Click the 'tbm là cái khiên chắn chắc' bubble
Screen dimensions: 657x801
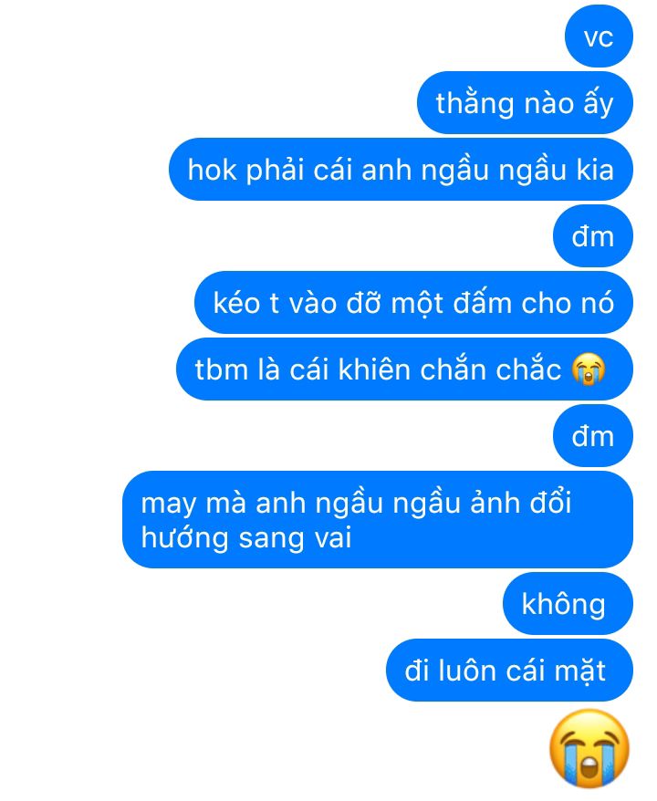coord(404,369)
